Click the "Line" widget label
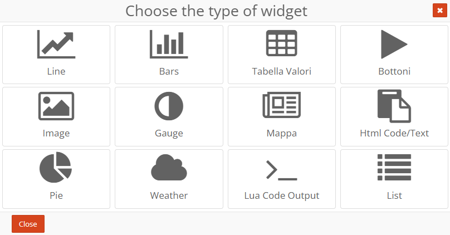450x235 pixels. click(x=56, y=71)
